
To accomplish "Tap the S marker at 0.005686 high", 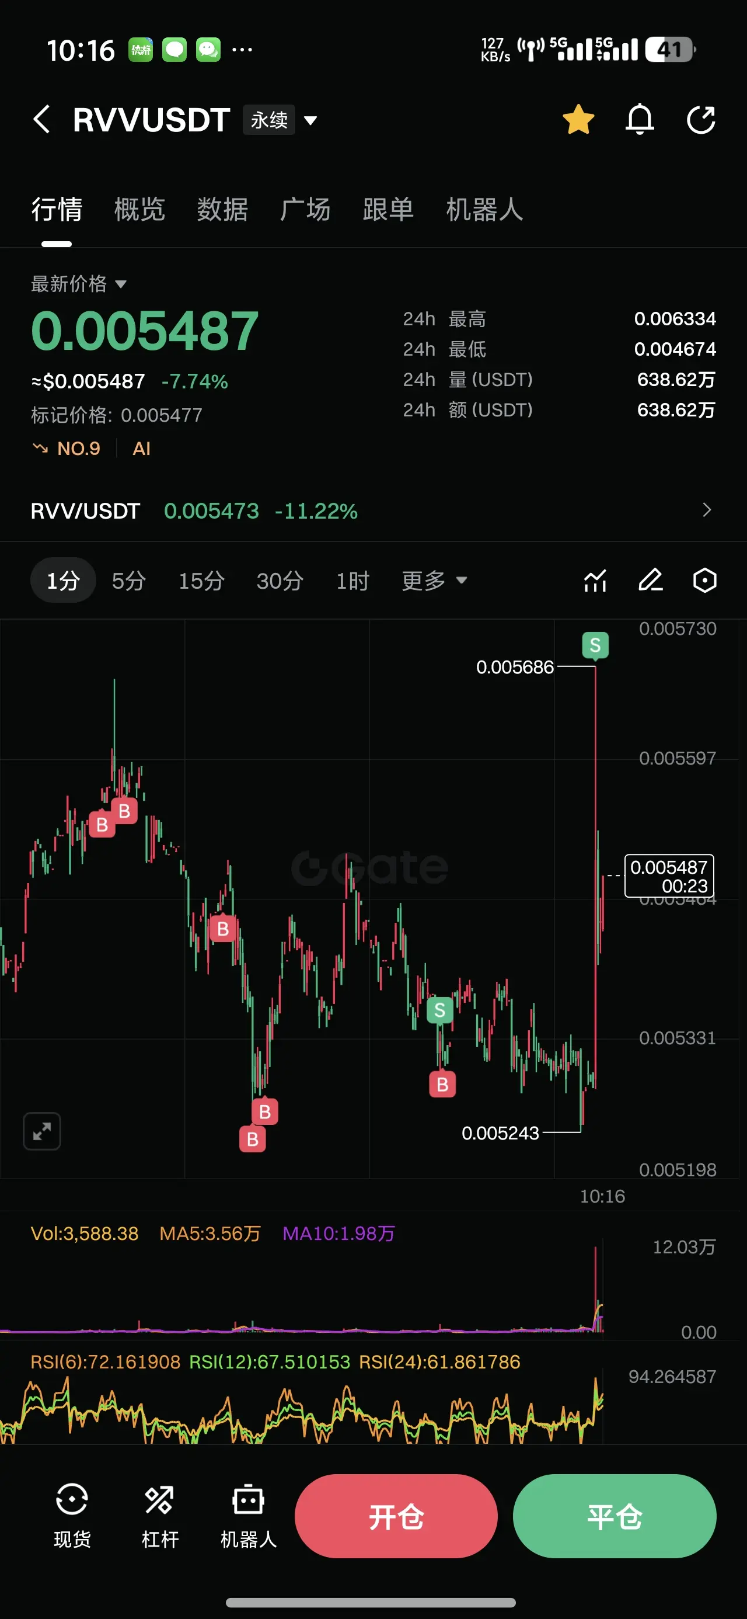I will (x=596, y=645).
